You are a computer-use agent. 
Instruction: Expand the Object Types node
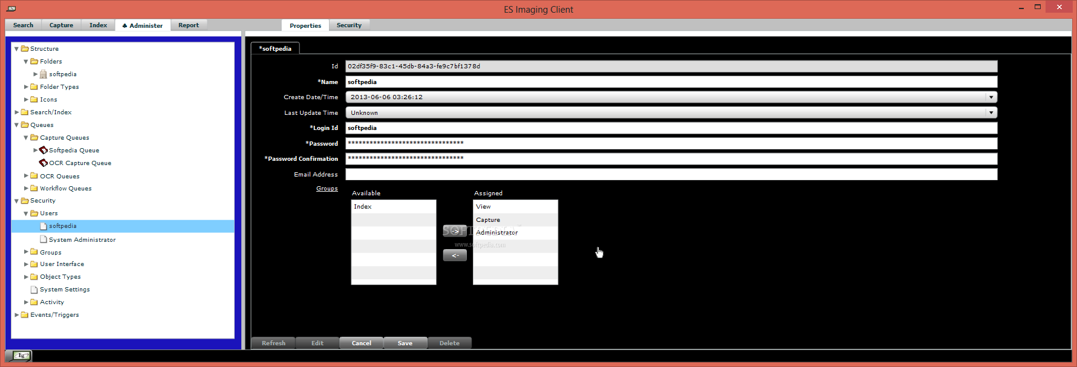[x=26, y=277]
